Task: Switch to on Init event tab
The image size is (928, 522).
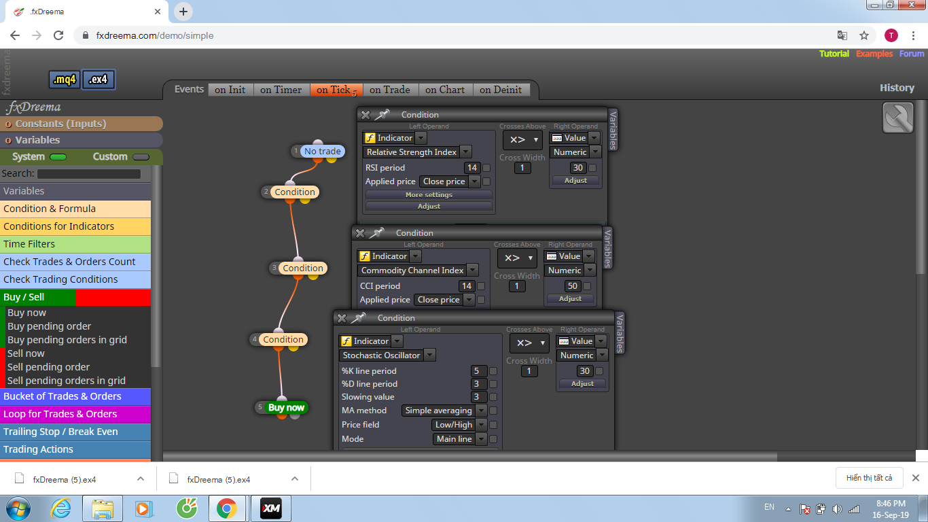Action: point(230,90)
